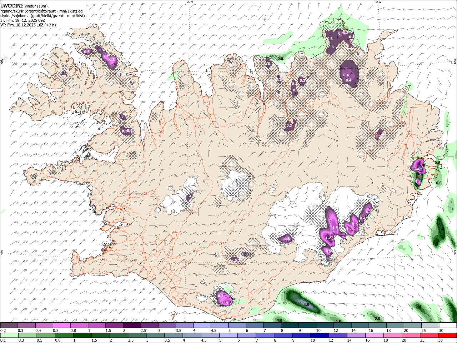Pick the 6 slate-blue snow legend swatch

point(254,325)
